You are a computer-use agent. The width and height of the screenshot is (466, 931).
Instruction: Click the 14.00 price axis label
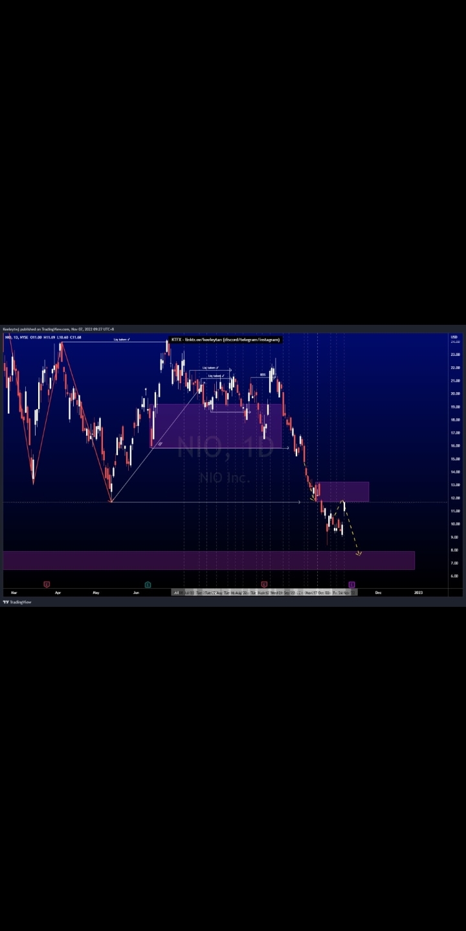(x=455, y=472)
